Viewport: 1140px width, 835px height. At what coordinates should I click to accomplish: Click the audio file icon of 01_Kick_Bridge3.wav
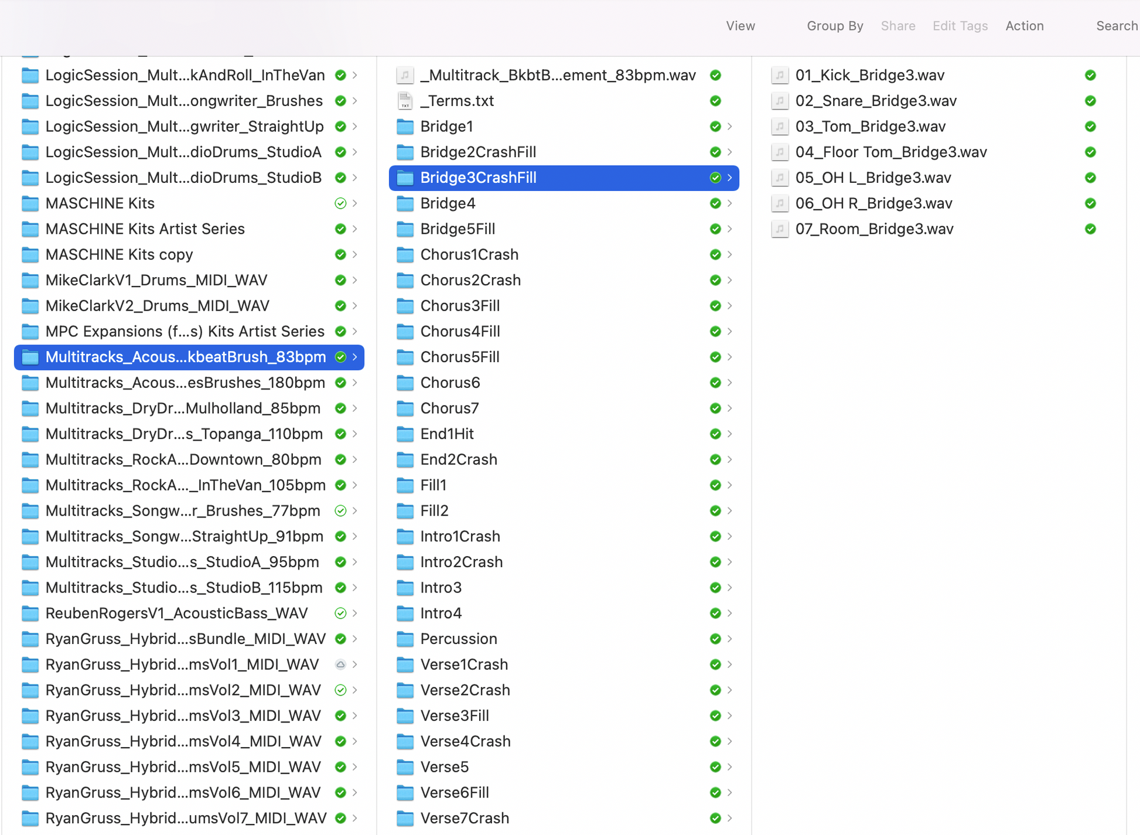point(780,75)
